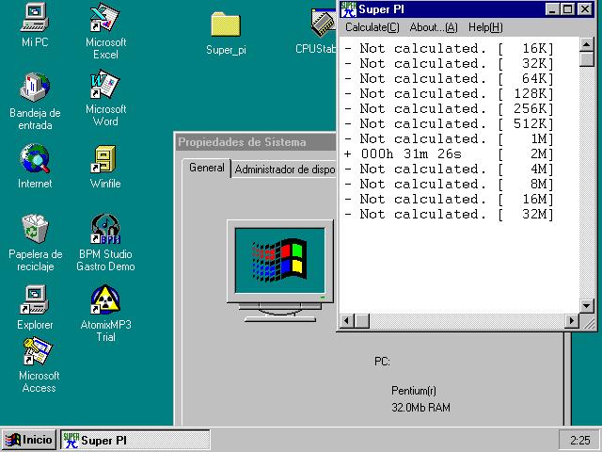Open Papelera de reciclaje
This screenshot has height=452, width=602.
(35, 243)
